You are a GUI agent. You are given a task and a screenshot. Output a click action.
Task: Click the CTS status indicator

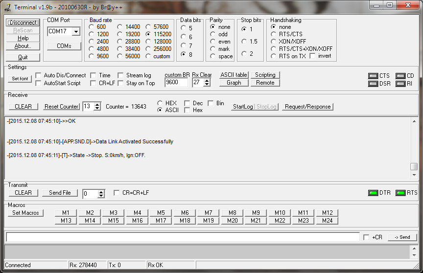pos(373,76)
